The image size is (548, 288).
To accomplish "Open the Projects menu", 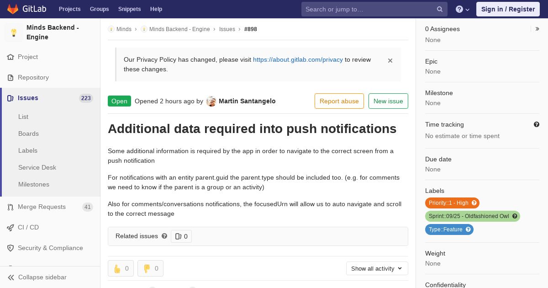I will [x=69, y=9].
